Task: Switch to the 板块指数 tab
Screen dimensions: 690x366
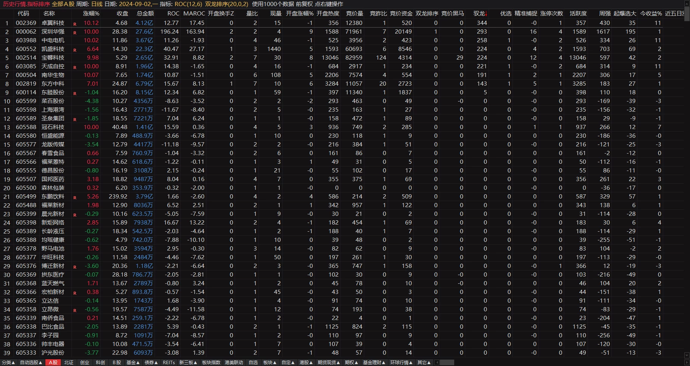Action: point(211,363)
